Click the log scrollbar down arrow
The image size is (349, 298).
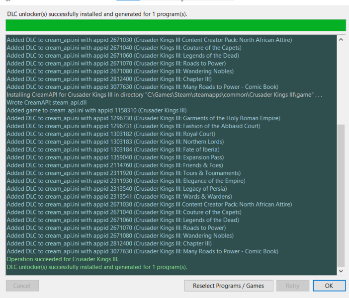(341, 271)
